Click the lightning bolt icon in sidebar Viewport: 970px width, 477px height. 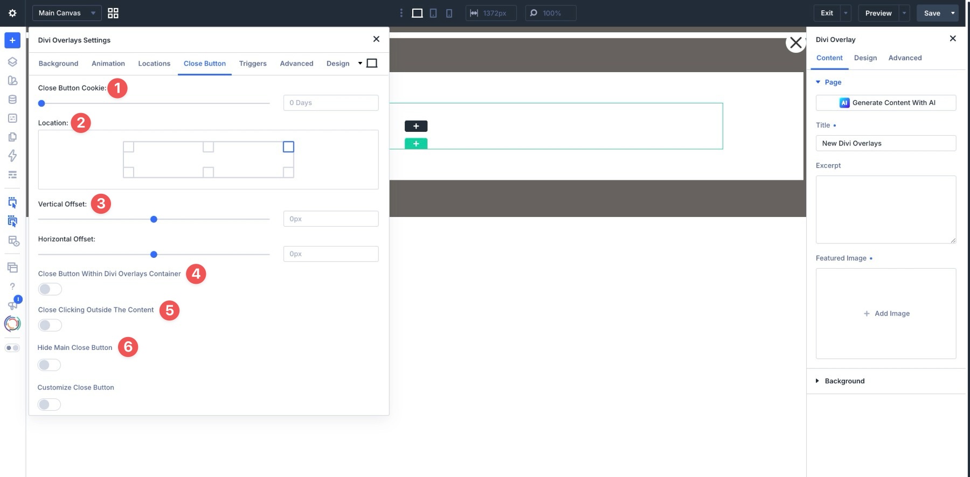coord(12,156)
